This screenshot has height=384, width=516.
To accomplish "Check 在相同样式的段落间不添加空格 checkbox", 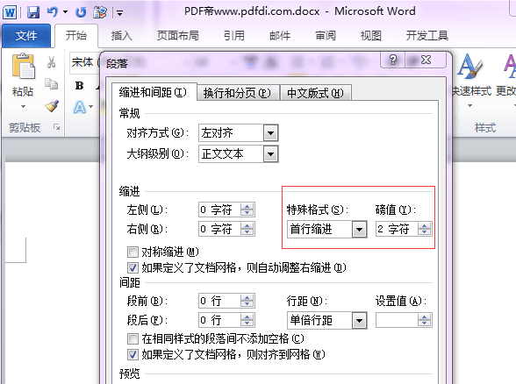I will coord(133,338).
